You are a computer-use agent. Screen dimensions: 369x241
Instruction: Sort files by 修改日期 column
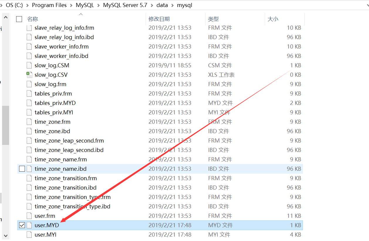[x=159, y=19]
